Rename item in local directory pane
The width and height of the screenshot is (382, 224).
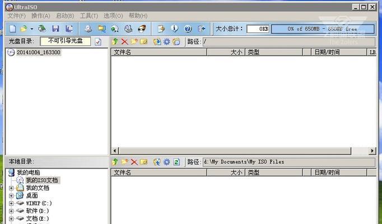click(x=144, y=162)
